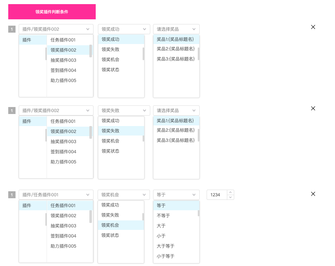This screenshot has width=335, height=266.
Task: Open 请选择奖品 dropdown in the 领奖失败 row
Action: [x=176, y=111]
